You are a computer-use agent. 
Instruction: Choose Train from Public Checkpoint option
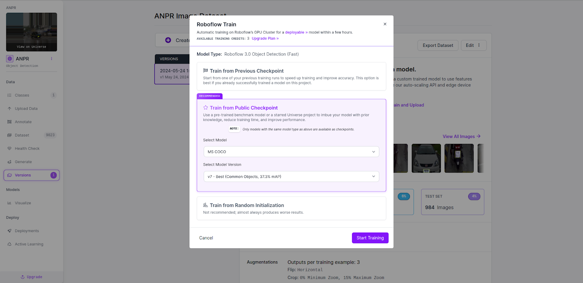tap(291, 145)
